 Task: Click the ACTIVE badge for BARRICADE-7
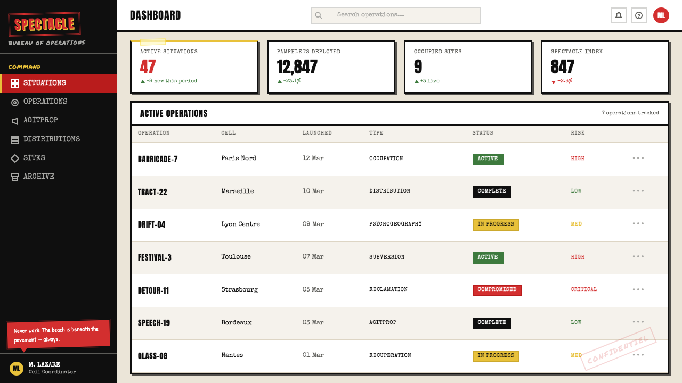coord(488,159)
